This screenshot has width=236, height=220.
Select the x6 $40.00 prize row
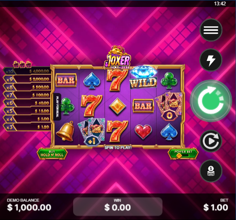[x=27, y=103]
